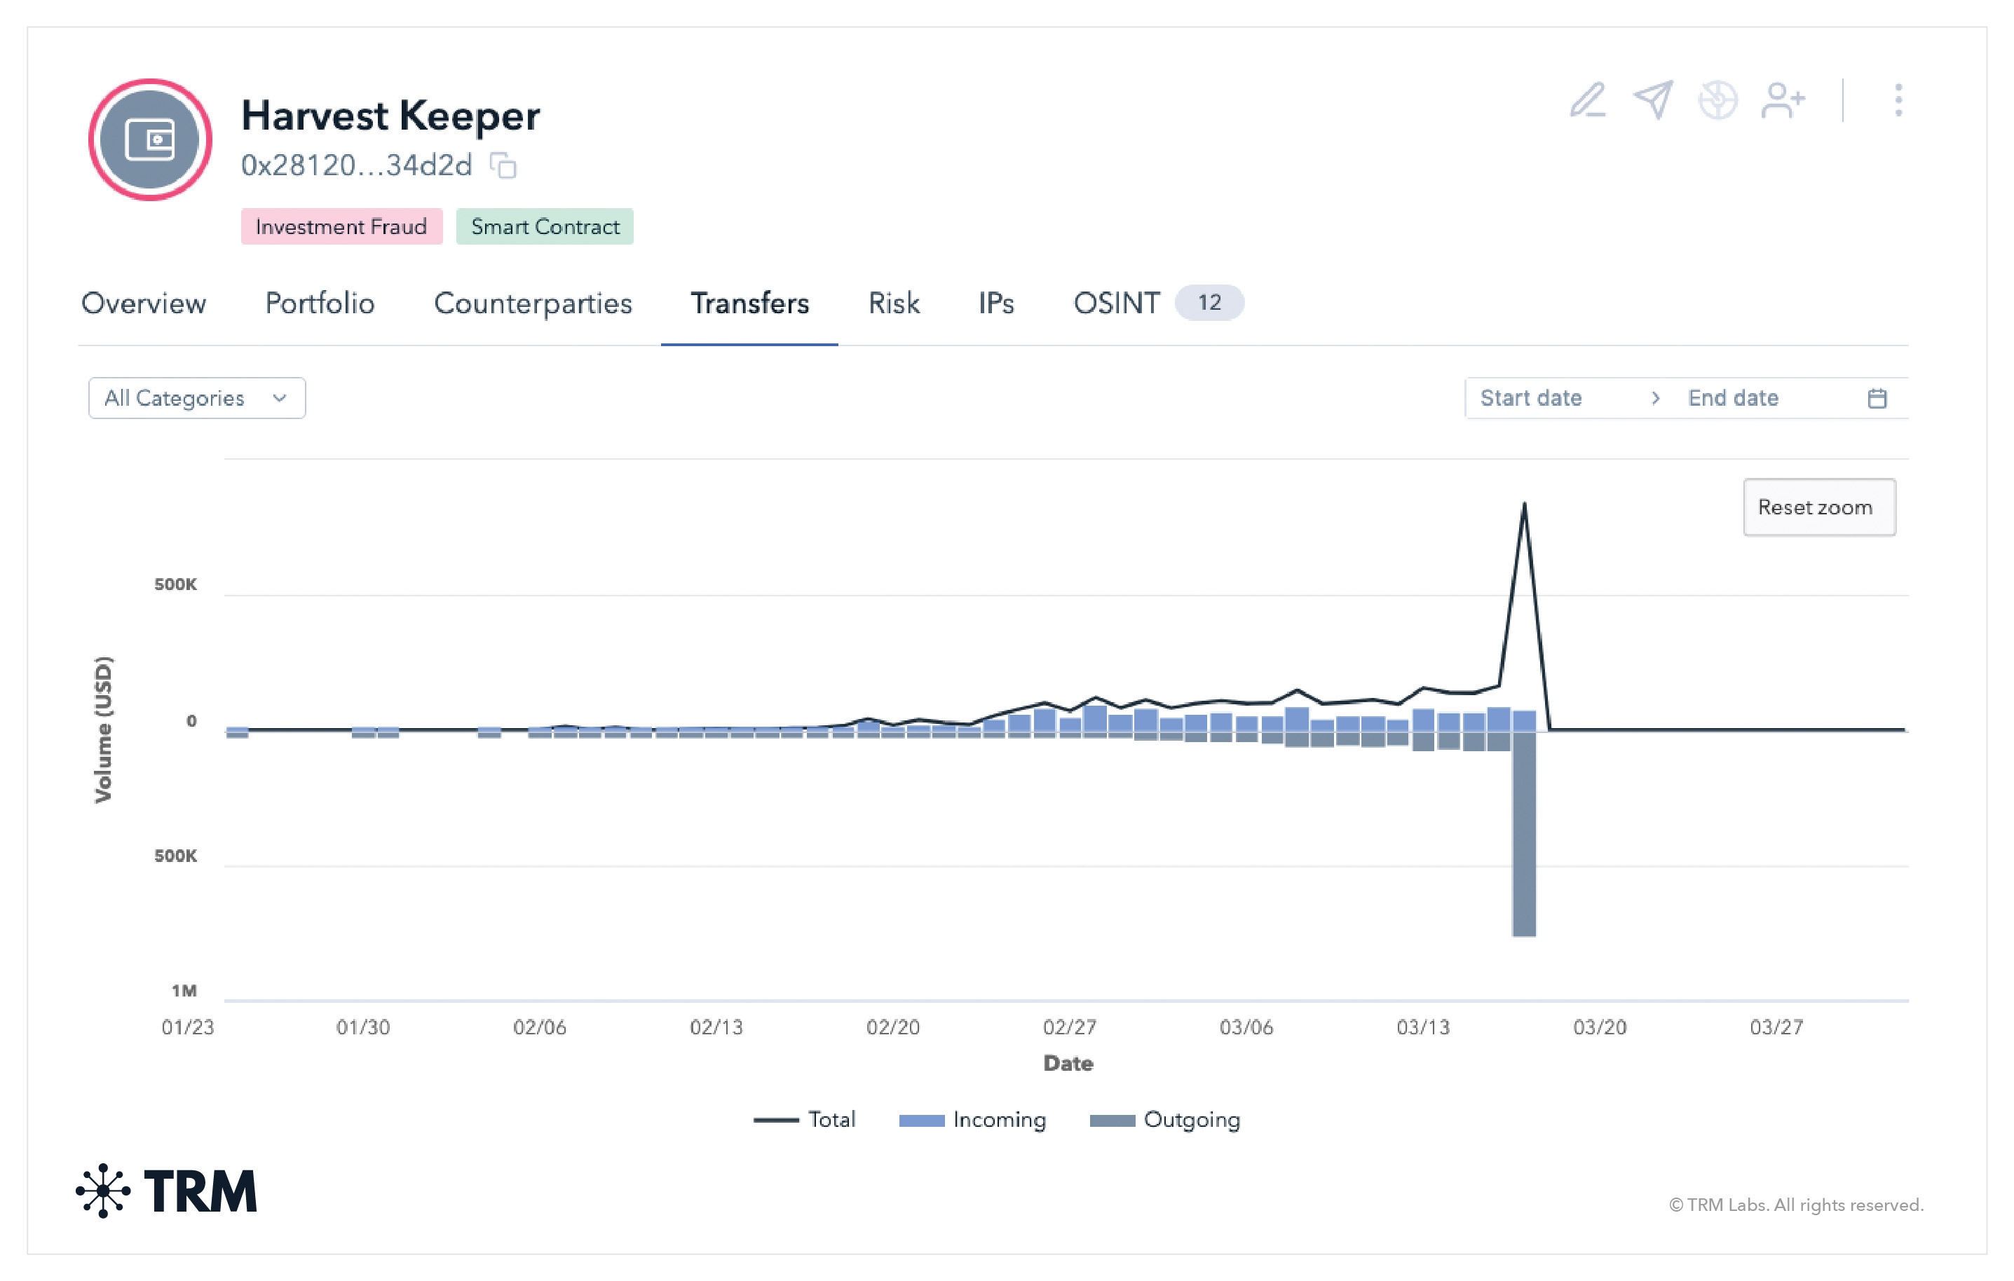This screenshot has height=1281, width=2014.
Task: Click the TRM Labs logo
Action: click(164, 1190)
